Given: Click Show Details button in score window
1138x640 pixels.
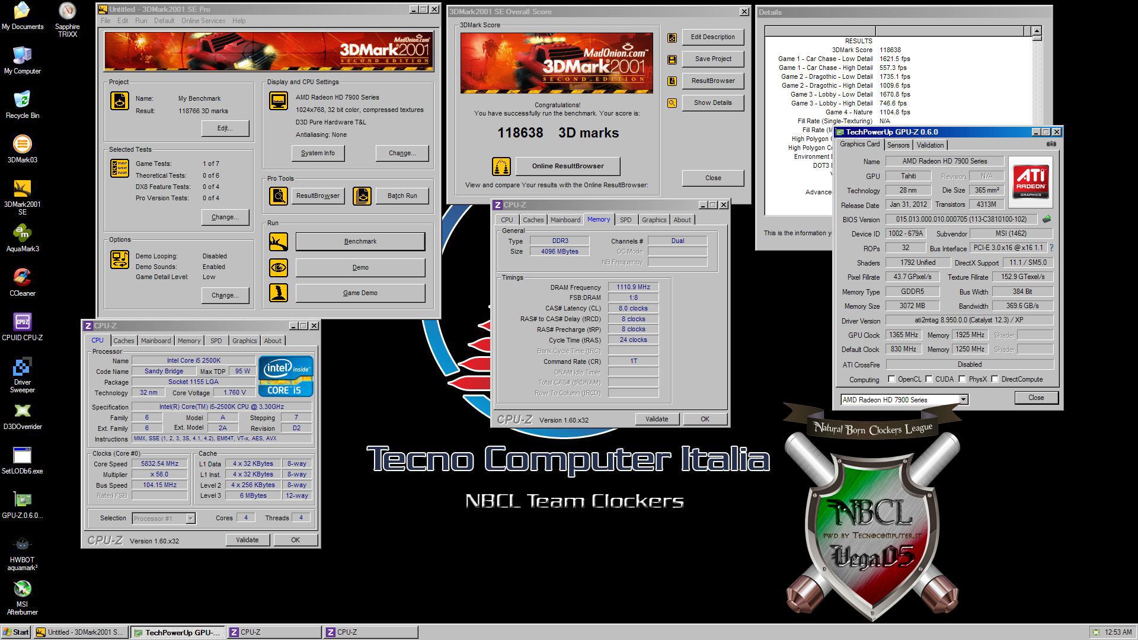Looking at the screenshot, I should (x=713, y=103).
